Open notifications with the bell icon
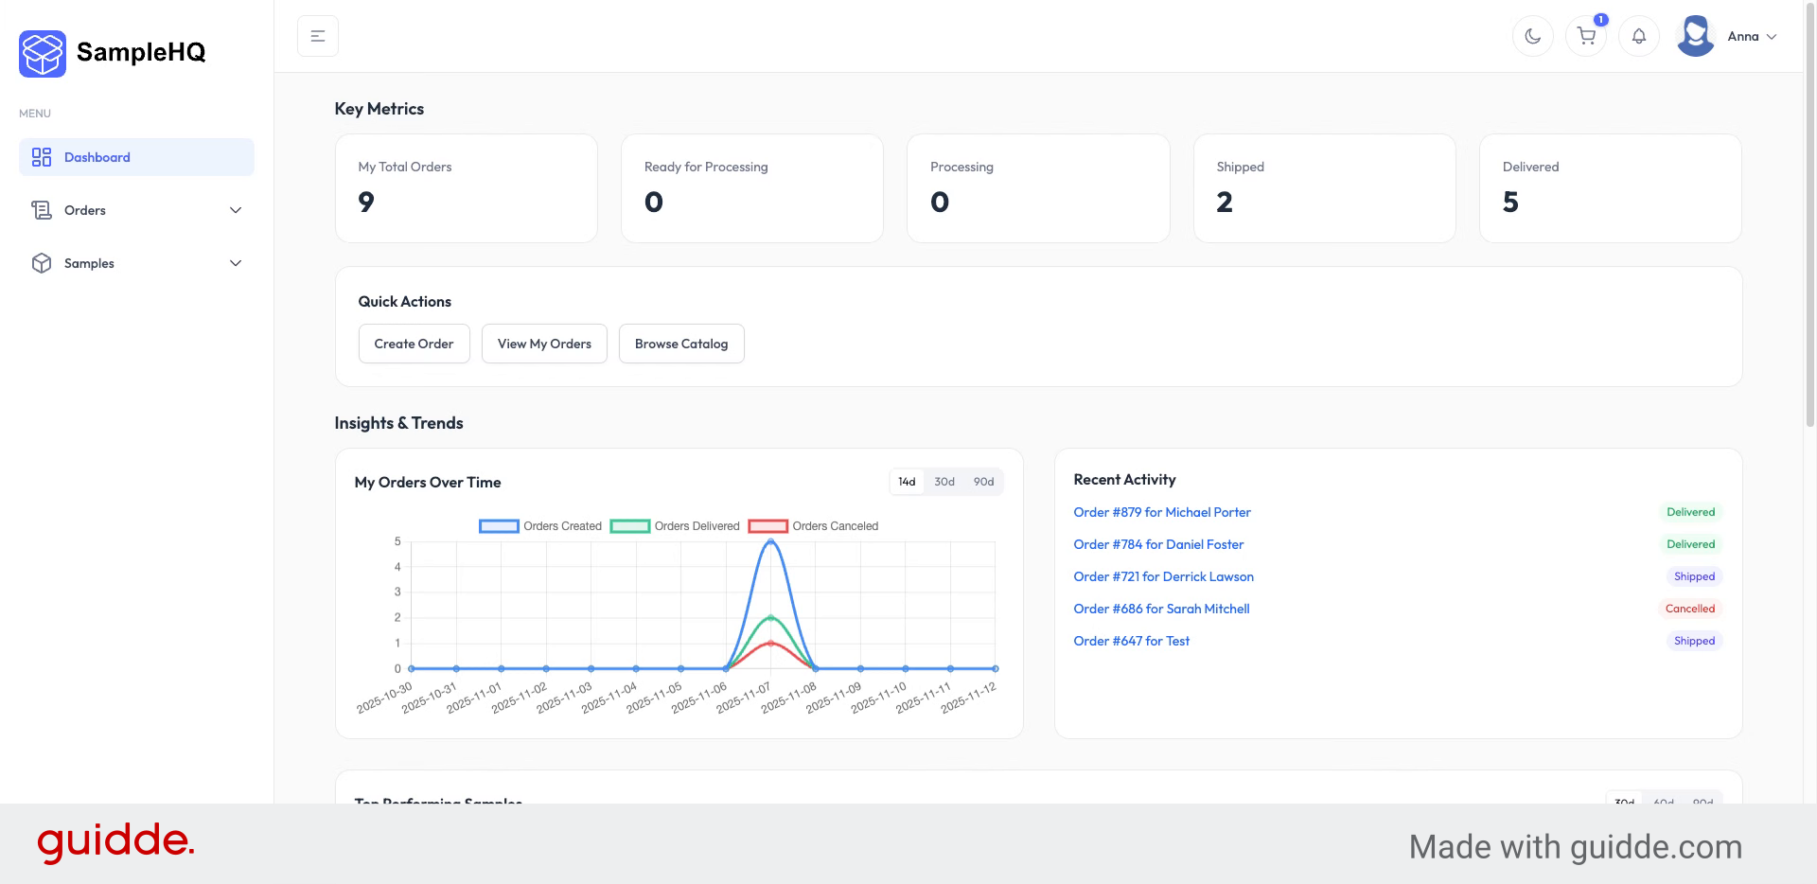This screenshot has height=884, width=1817. [x=1639, y=37]
